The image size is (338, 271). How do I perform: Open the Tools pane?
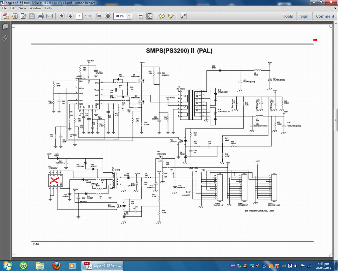click(x=288, y=16)
